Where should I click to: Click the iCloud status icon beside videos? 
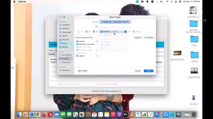(x=97, y=56)
